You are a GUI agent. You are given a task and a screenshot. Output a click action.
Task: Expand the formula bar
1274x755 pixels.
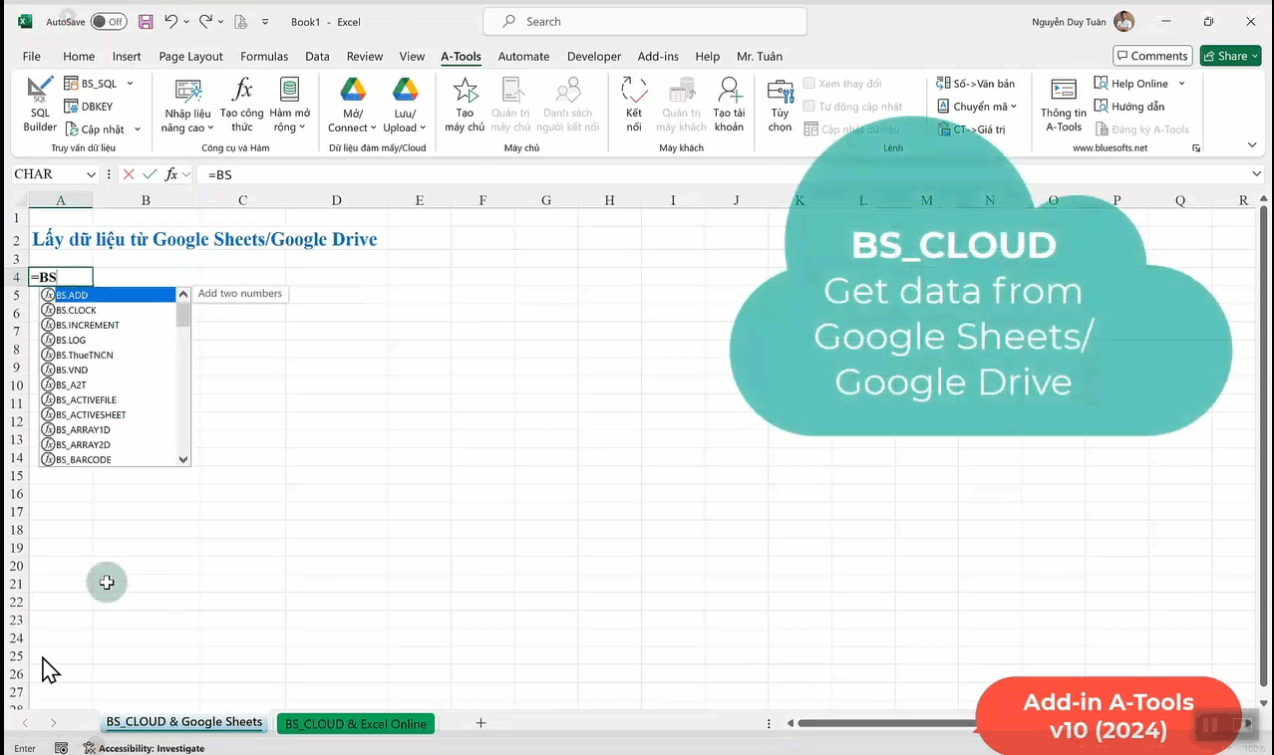coord(1256,174)
